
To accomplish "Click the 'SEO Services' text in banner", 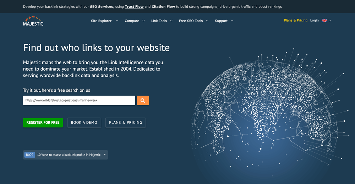I will (x=102, y=6).
